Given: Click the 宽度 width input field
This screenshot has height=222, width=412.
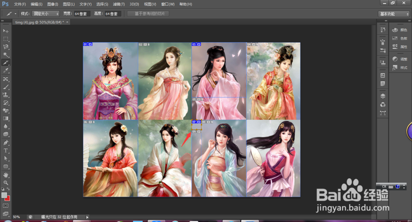Looking at the screenshot, I should 82,14.
